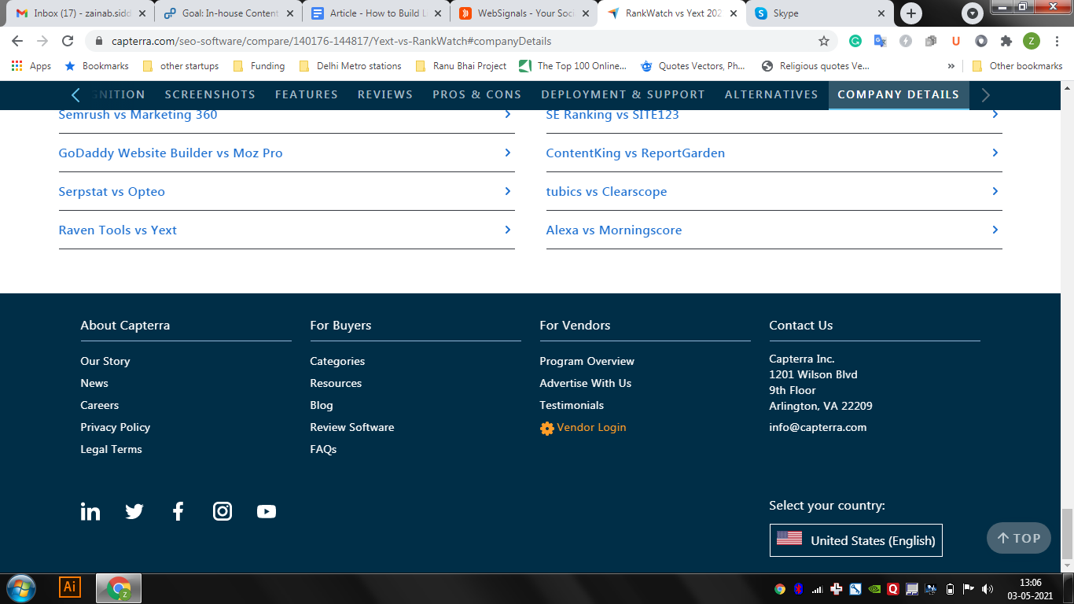Open the Apps shortcut in bookmarks bar
1074x604 pixels.
coord(31,66)
